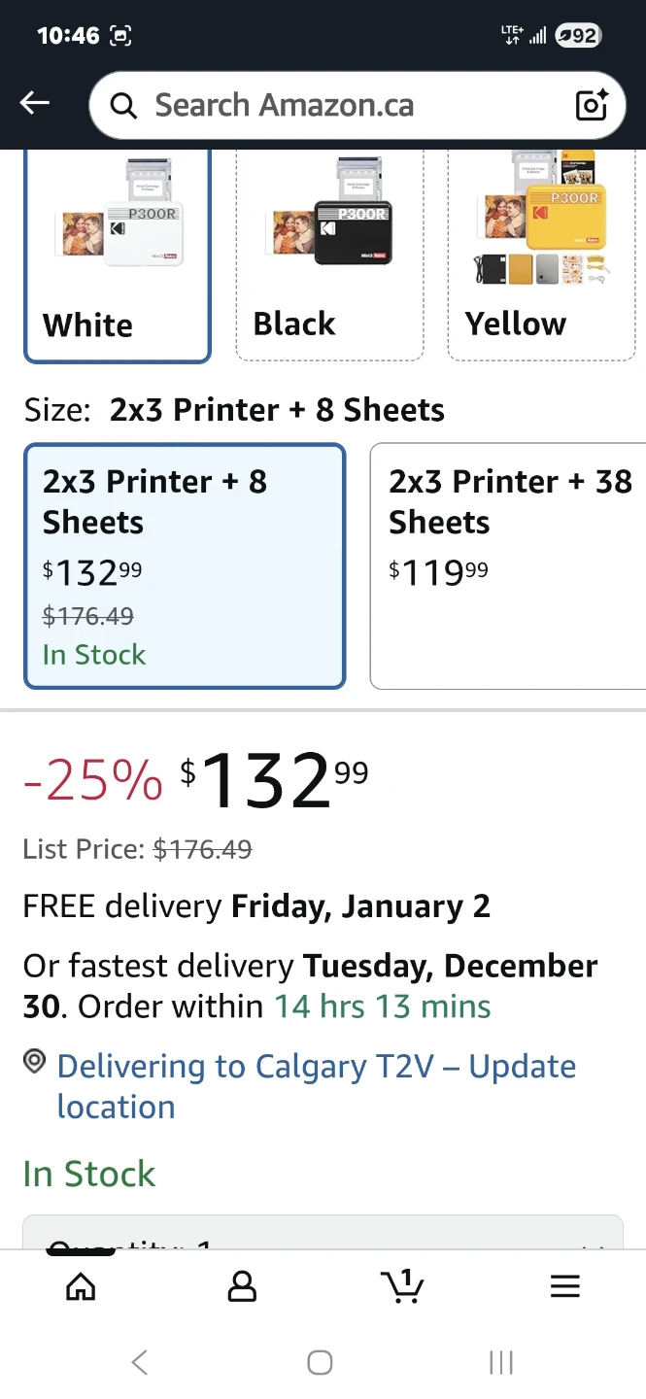
Task: Open the account profile tab
Action: pyautogui.click(x=242, y=1287)
